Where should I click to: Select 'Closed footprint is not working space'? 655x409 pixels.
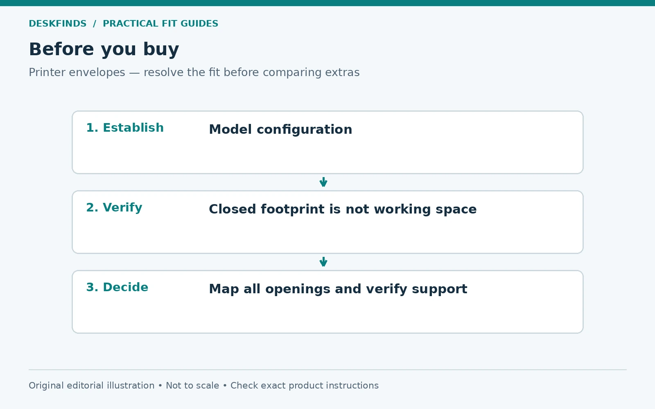click(343, 209)
